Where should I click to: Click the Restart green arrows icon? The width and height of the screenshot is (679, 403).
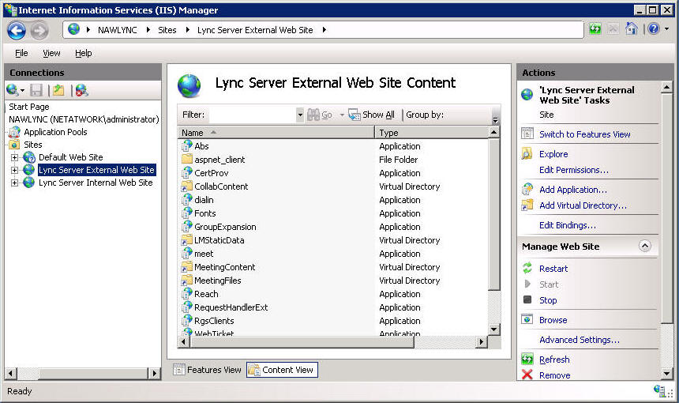pos(527,268)
